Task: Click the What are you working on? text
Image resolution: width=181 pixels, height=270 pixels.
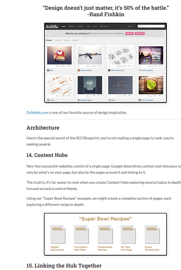Action: pos(77,34)
